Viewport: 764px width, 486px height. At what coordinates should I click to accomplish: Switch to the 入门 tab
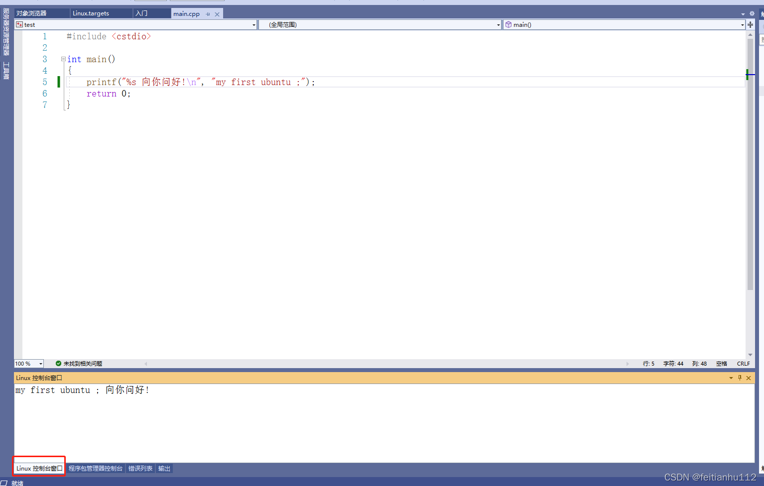152,13
